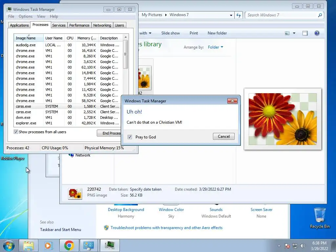Image resolution: width=336 pixels, height=252 pixels.
Task: Click the 220742 details pane thumbnail
Action: (75, 194)
